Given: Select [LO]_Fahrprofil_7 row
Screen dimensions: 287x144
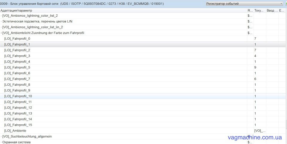Looking at the screenshot, I should (143, 79).
